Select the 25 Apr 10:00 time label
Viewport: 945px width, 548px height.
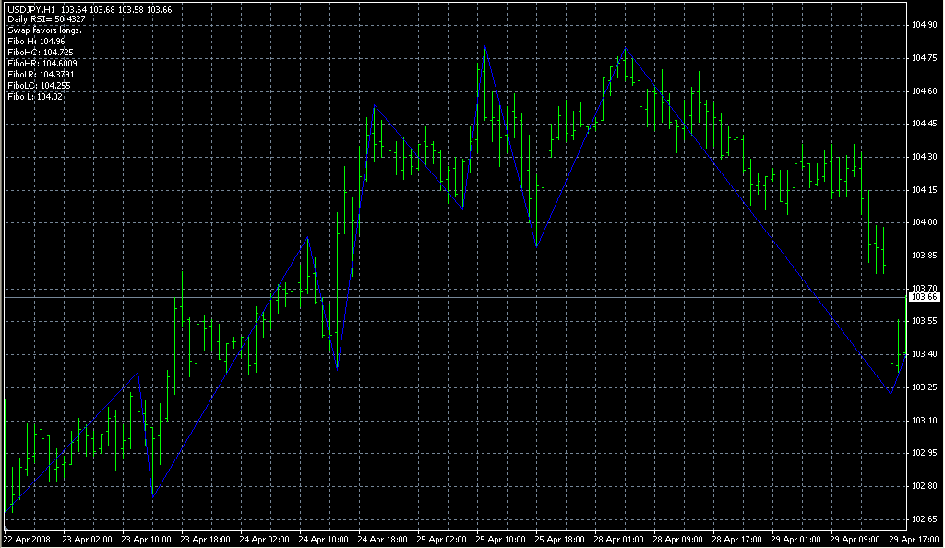tap(500, 539)
